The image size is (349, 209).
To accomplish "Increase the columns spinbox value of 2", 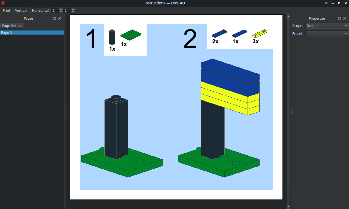I will [x=73, y=9].
